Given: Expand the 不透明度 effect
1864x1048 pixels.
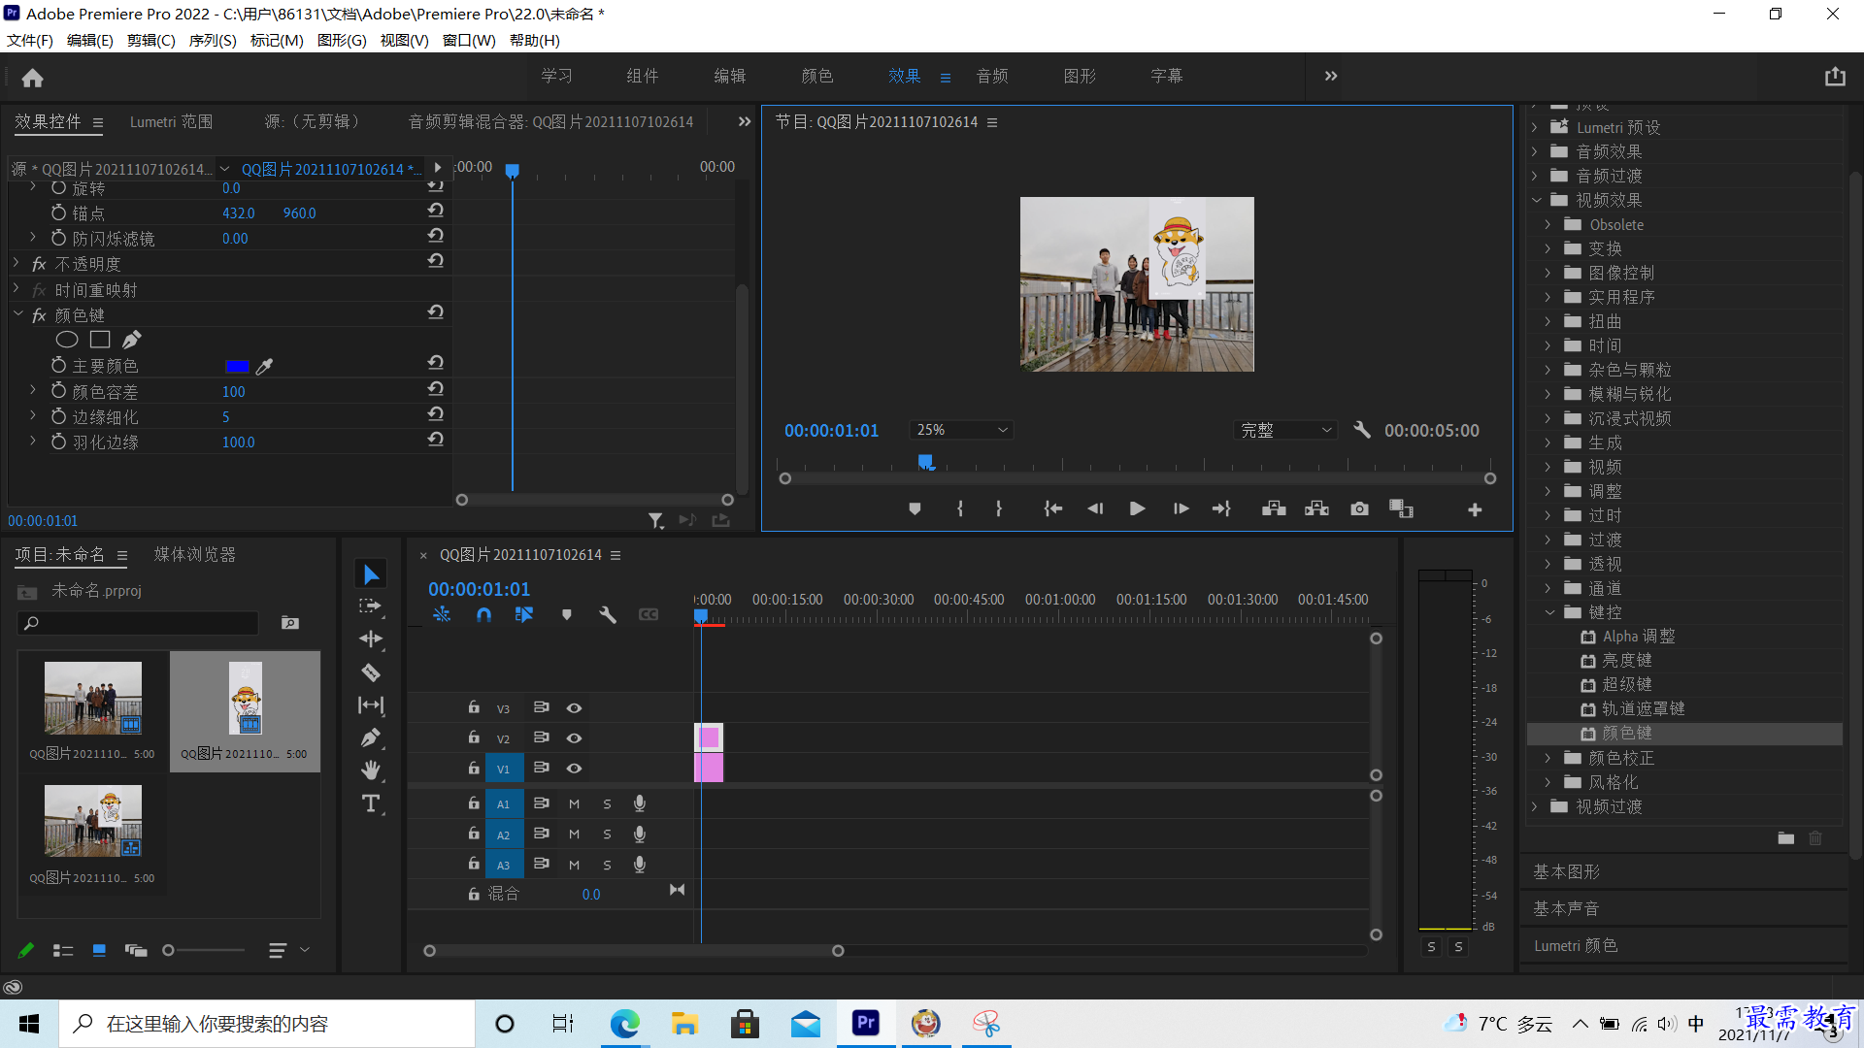Looking at the screenshot, I should point(17,263).
